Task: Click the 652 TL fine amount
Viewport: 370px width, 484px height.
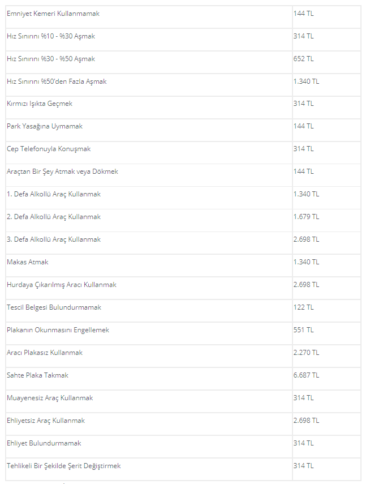Action: pyautogui.click(x=303, y=59)
